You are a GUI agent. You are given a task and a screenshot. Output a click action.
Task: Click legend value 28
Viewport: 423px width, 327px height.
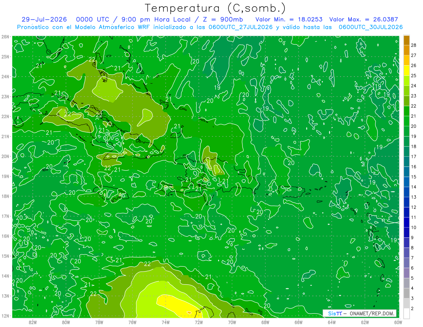414,45
